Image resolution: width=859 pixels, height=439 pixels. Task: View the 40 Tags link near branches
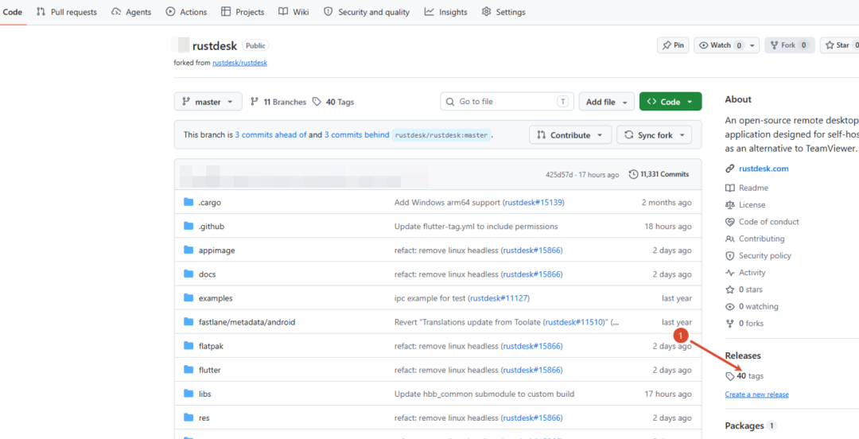tap(333, 102)
